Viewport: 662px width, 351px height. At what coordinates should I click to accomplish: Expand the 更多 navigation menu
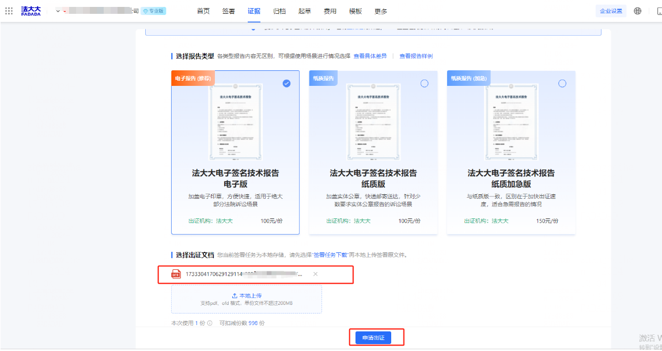[380, 11]
